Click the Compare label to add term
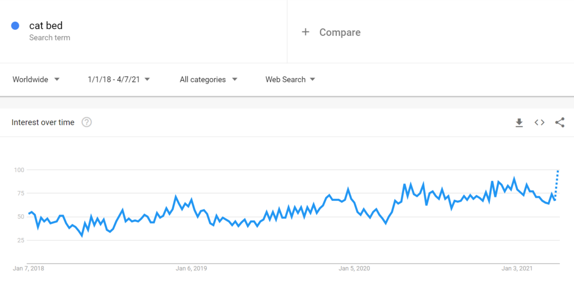The image size is (574, 285). (340, 33)
